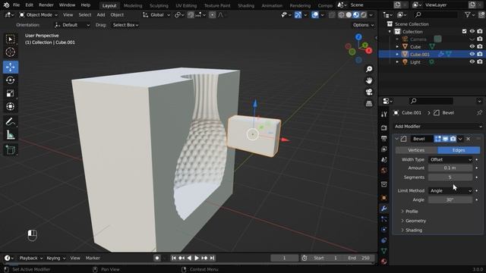The image size is (486, 273).
Task: Toggle Collection exclude checkbox
Action: coord(464,31)
